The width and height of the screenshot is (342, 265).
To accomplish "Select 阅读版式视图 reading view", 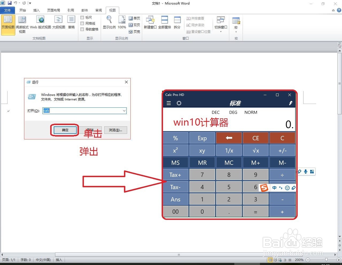I will (x=22, y=23).
